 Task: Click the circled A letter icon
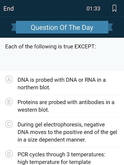[x=9, y=79]
